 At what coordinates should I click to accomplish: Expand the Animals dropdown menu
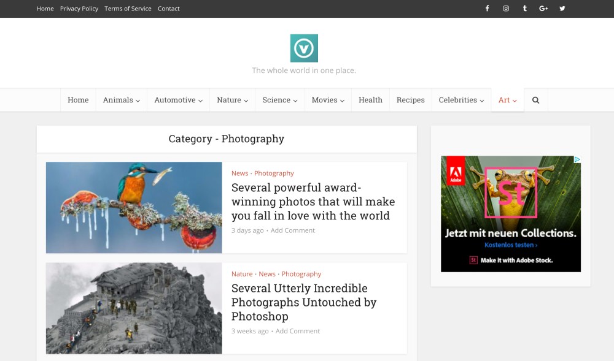(121, 100)
